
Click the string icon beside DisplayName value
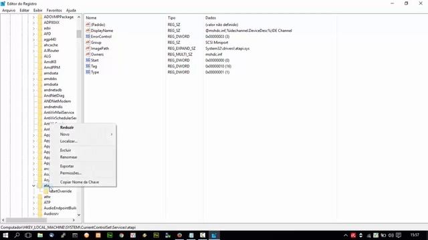(88, 31)
